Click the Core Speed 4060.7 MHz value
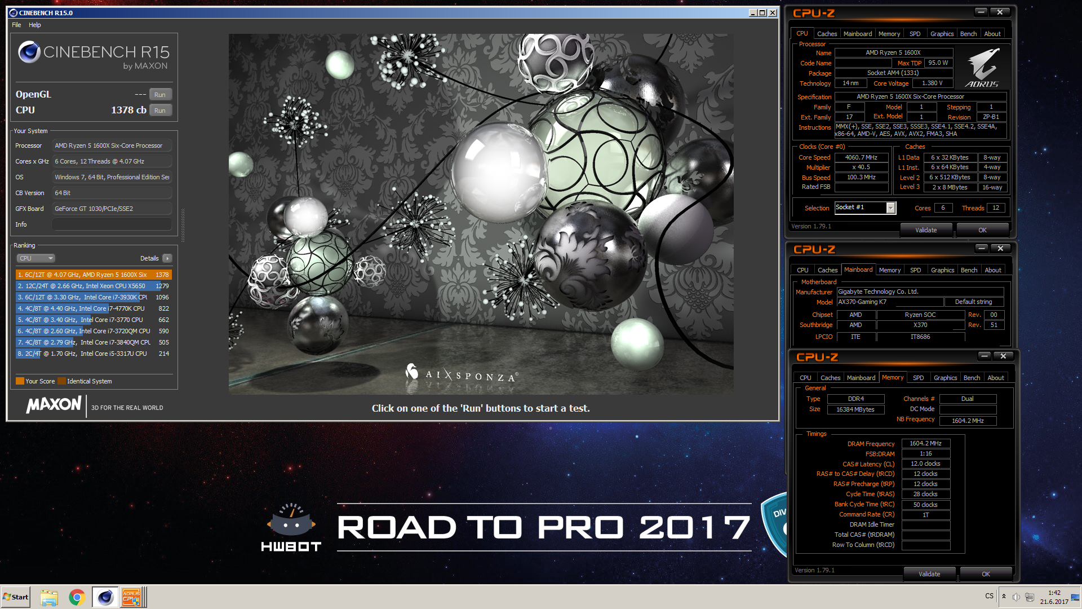Image resolution: width=1082 pixels, height=609 pixels. pyautogui.click(x=861, y=157)
